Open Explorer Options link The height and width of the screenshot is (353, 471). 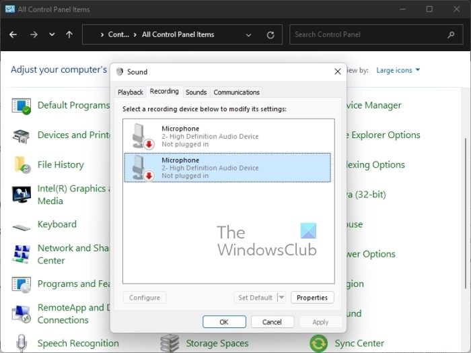[384, 135]
